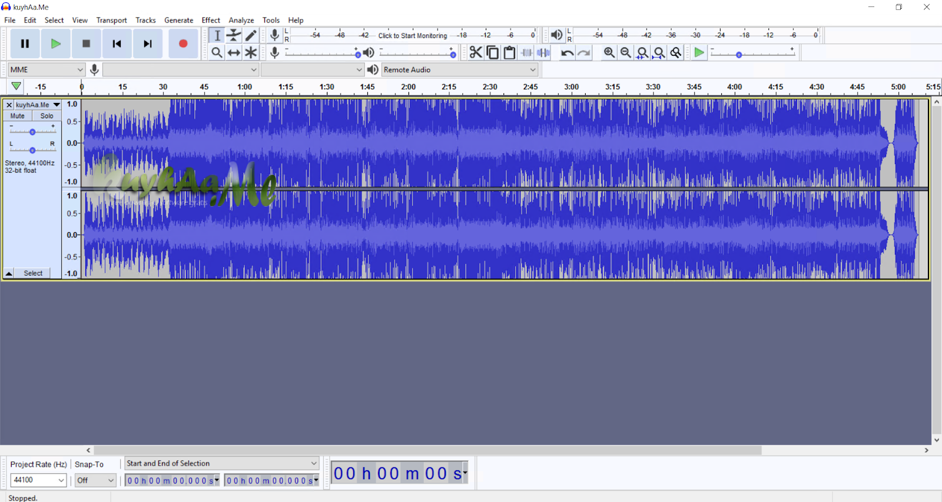Skip to start of the project
The height and width of the screenshot is (502, 942).
117,43
